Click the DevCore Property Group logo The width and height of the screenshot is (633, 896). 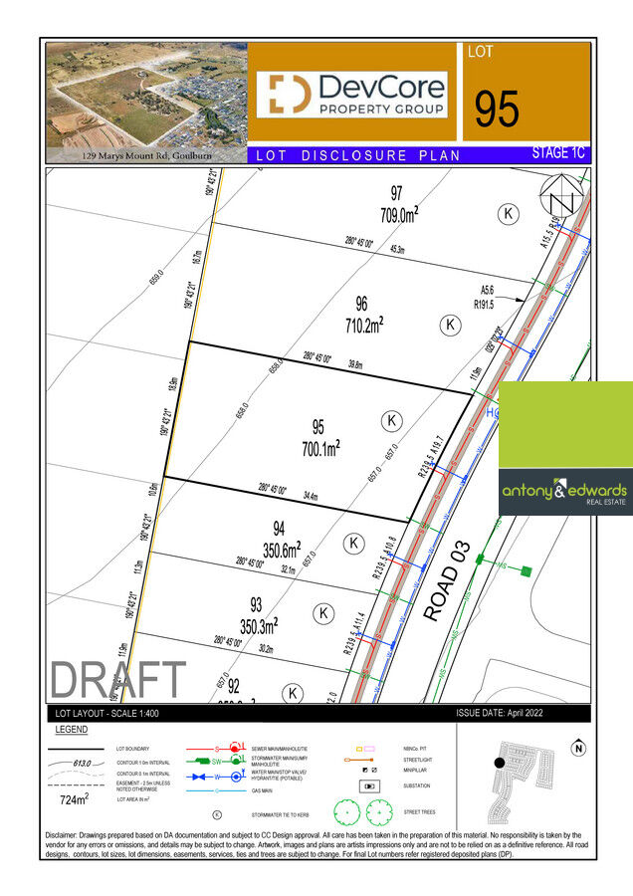point(351,95)
